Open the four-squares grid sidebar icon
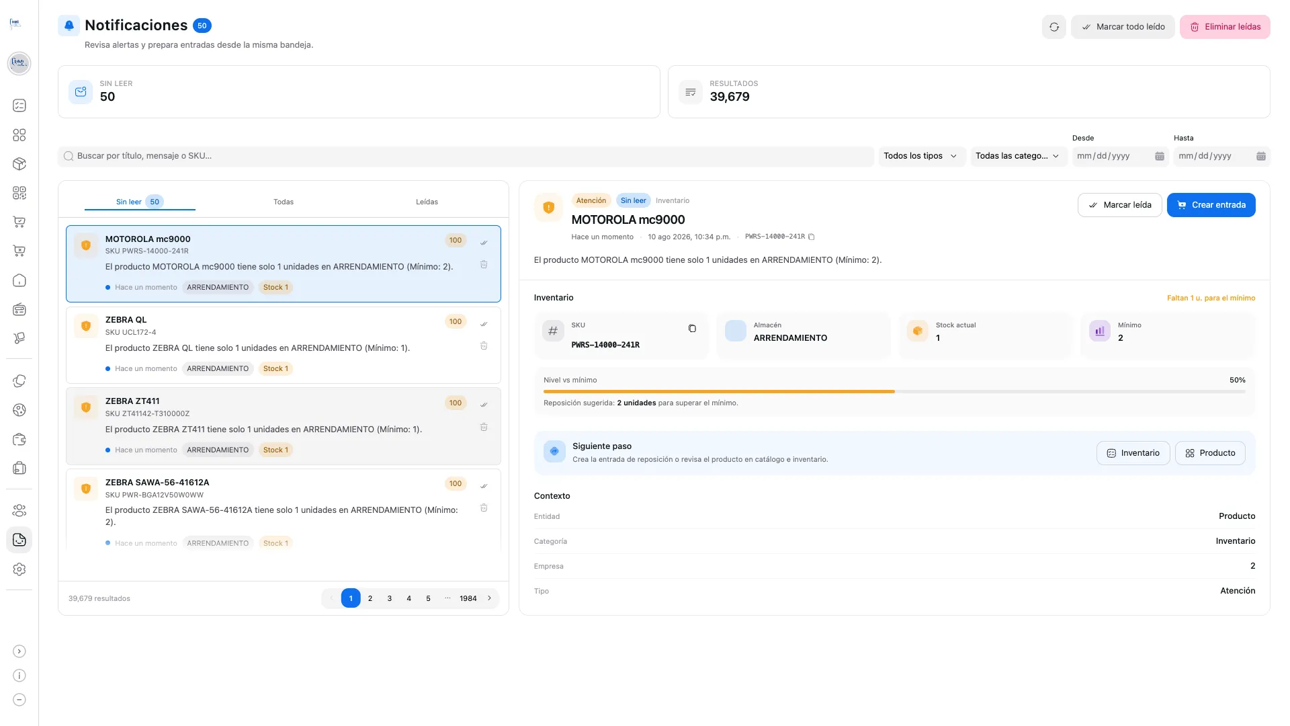 click(x=19, y=135)
